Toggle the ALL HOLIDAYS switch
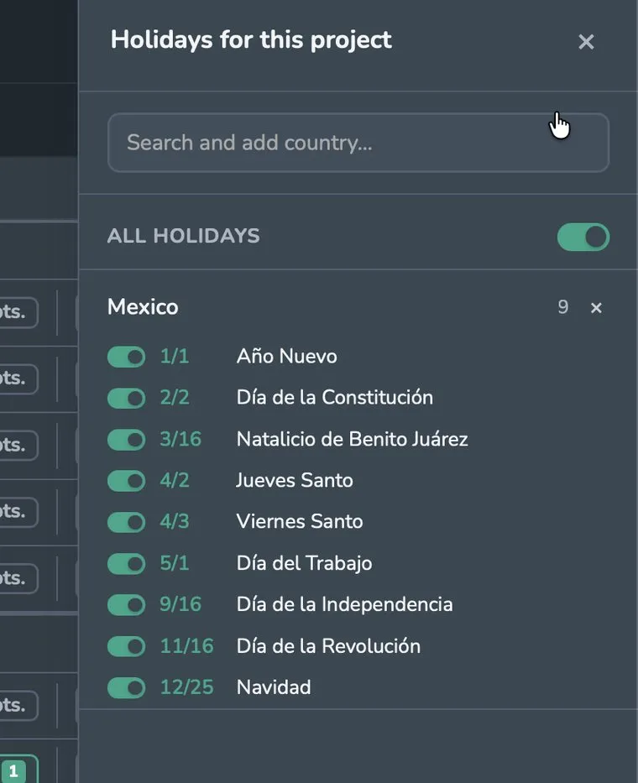The width and height of the screenshot is (638, 783). coord(583,237)
